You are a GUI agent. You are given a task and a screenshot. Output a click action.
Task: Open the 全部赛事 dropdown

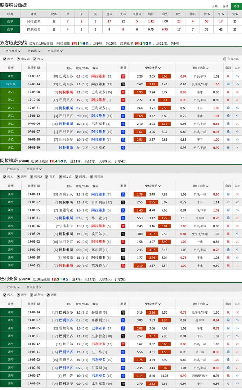coord(13,51)
